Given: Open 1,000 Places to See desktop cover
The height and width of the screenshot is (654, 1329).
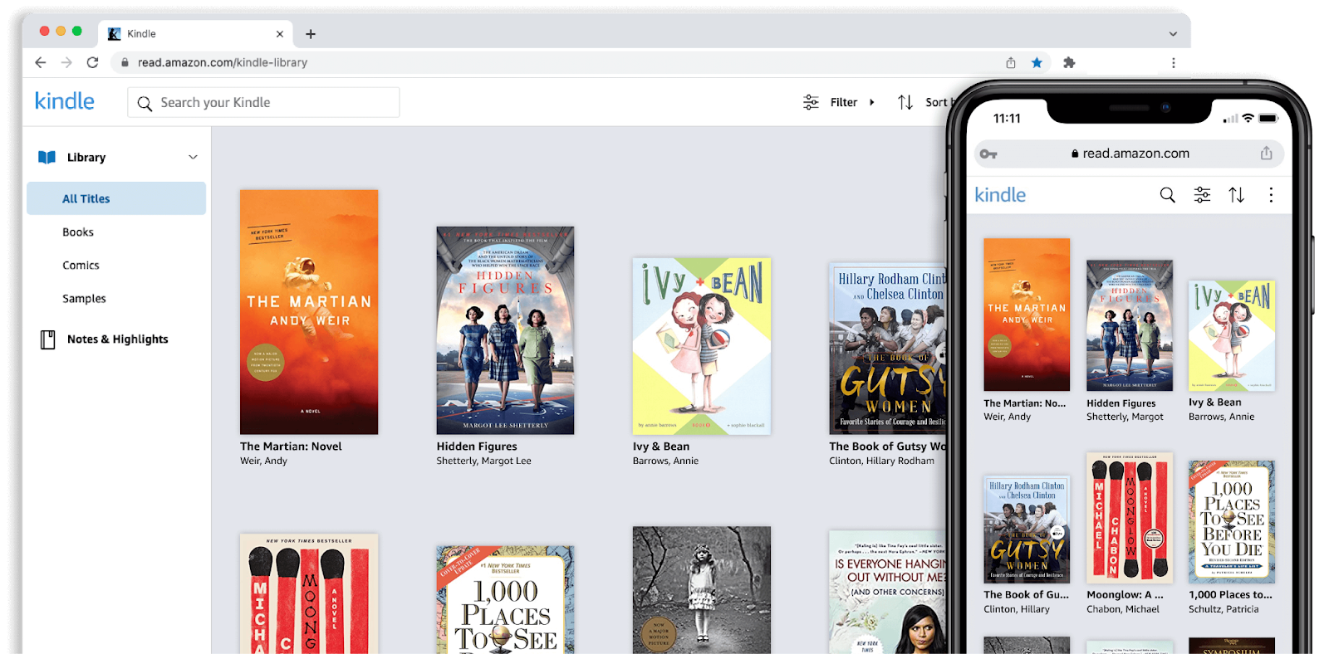Looking at the screenshot, I should click(505, 599).
